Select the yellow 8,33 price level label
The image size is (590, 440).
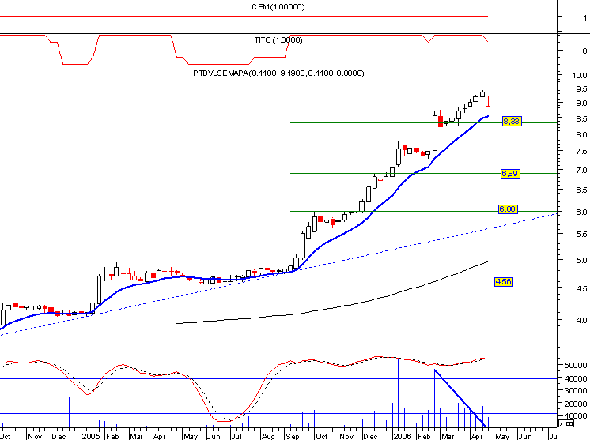point(512,122)
